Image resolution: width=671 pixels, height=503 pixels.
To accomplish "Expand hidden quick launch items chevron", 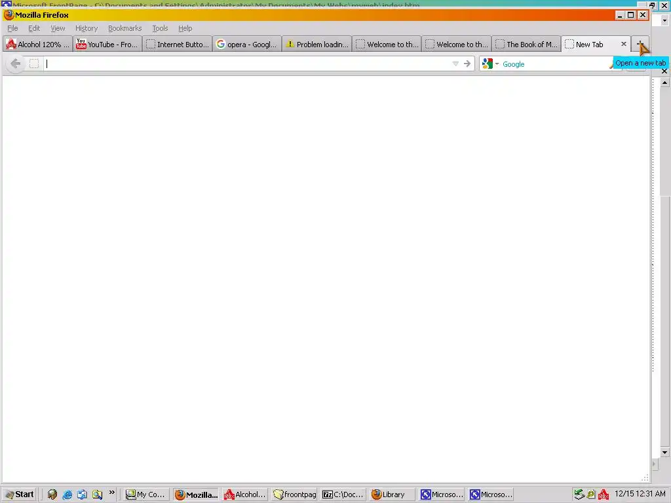I will [x=111, y=493].
